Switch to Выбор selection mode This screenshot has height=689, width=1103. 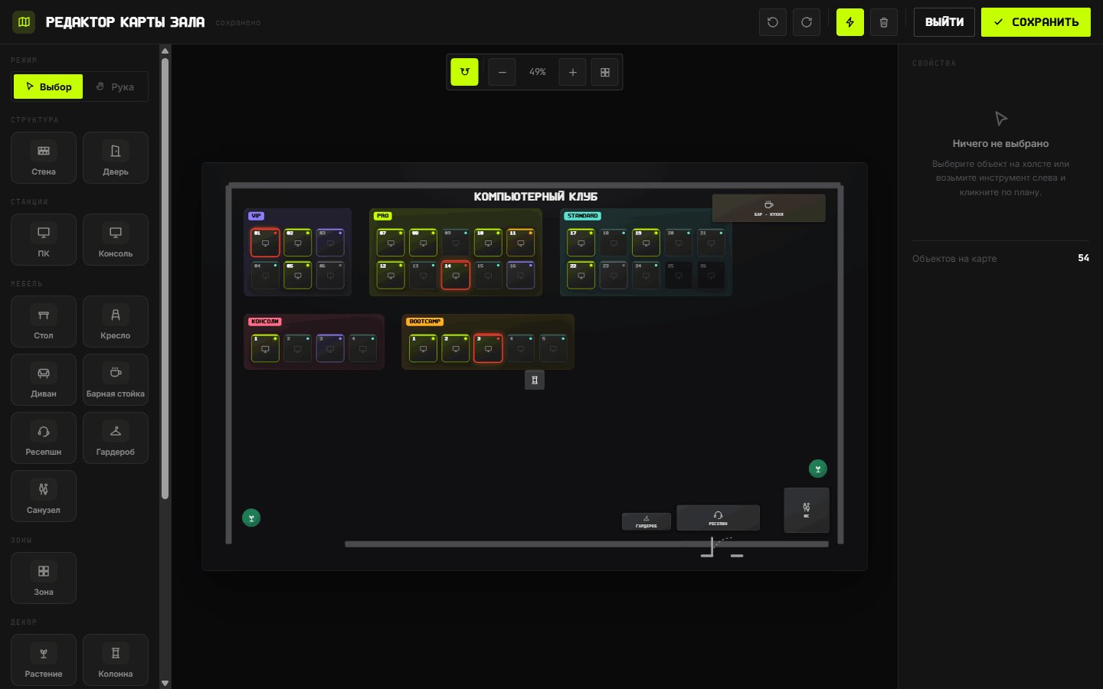(x=48, y=87)
